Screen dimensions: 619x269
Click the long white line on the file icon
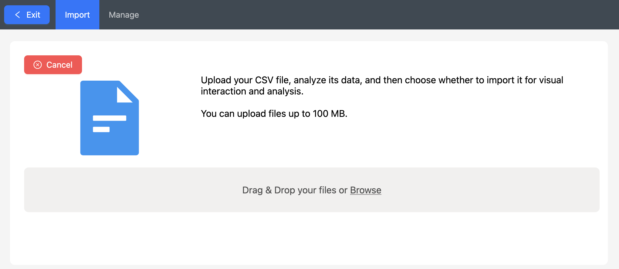click(x=109, y=118)
